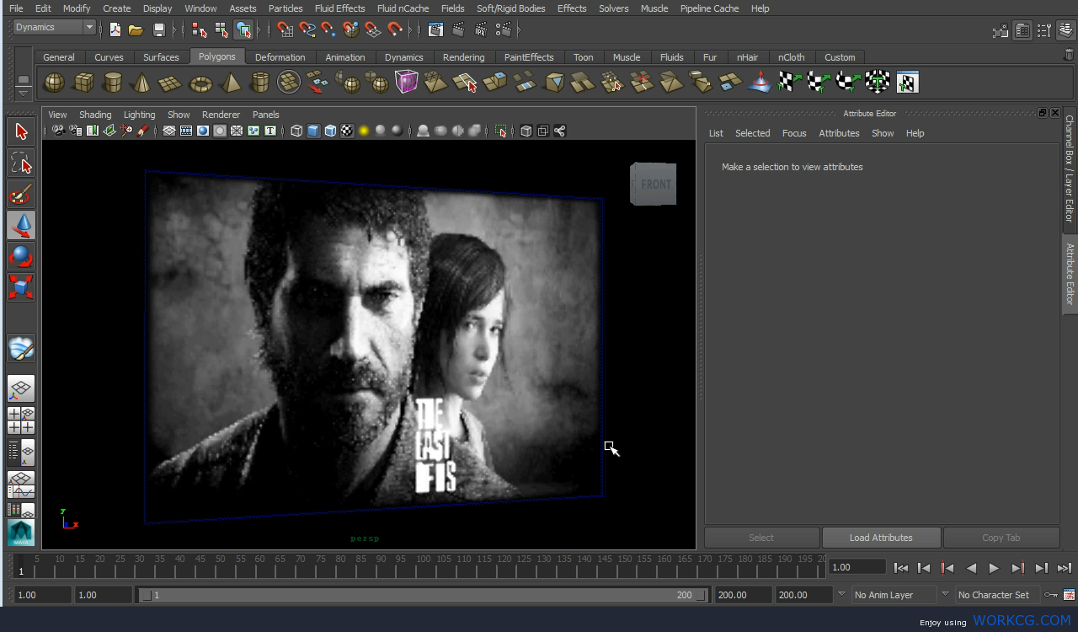1078x632 pixels.
Task: Save the scene with floppy disk icon
Action: pos(159,29)
